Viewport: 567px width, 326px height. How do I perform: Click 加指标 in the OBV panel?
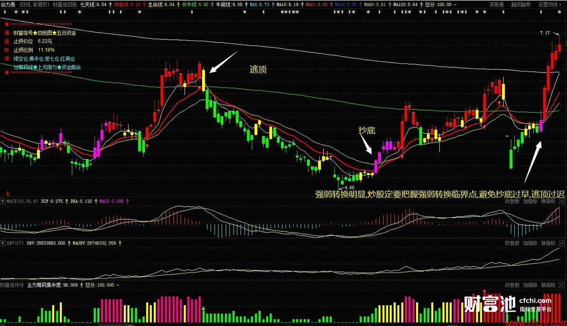click(x=530, y=244)
